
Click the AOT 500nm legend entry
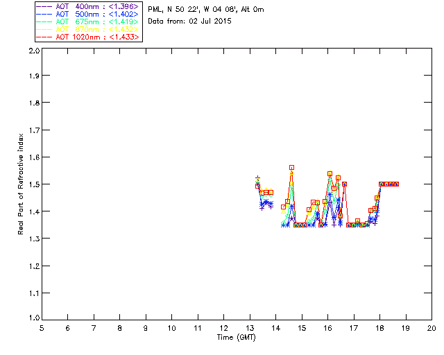coord(87,14)
